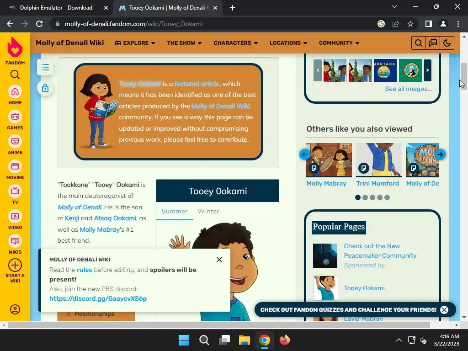Screen dimensions: 468x351
Task: Show previous image in the gallery
Action: (x=318, y=70)
